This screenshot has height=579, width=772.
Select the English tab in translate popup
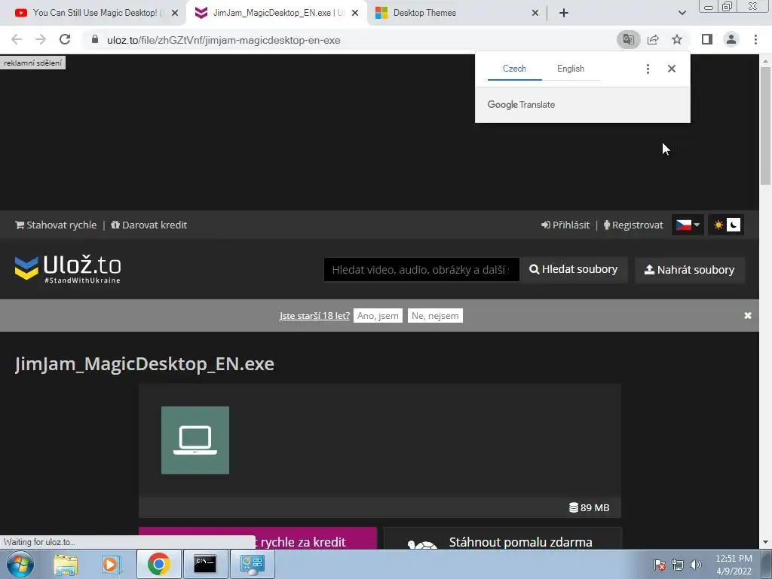click(571, 69)
